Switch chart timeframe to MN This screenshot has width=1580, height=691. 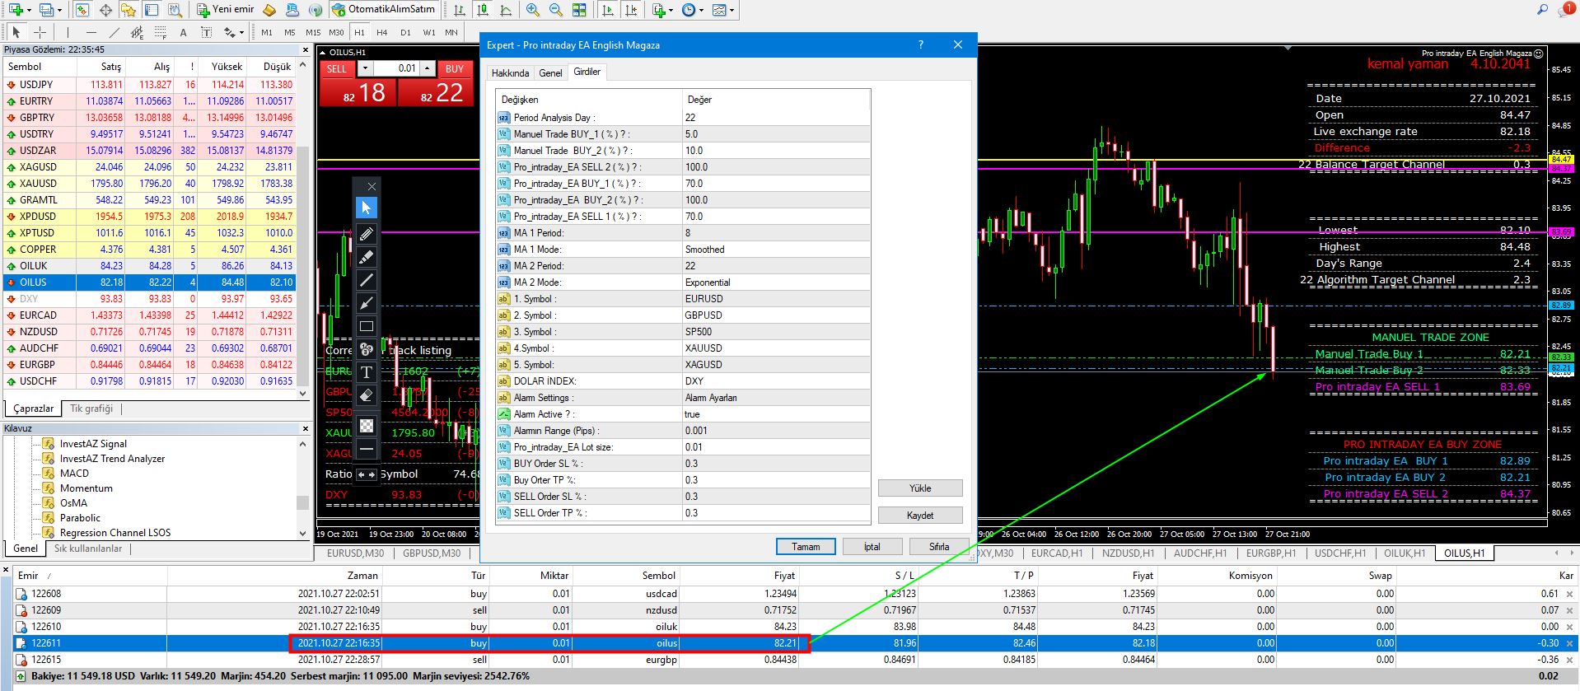tap(451, 32)
